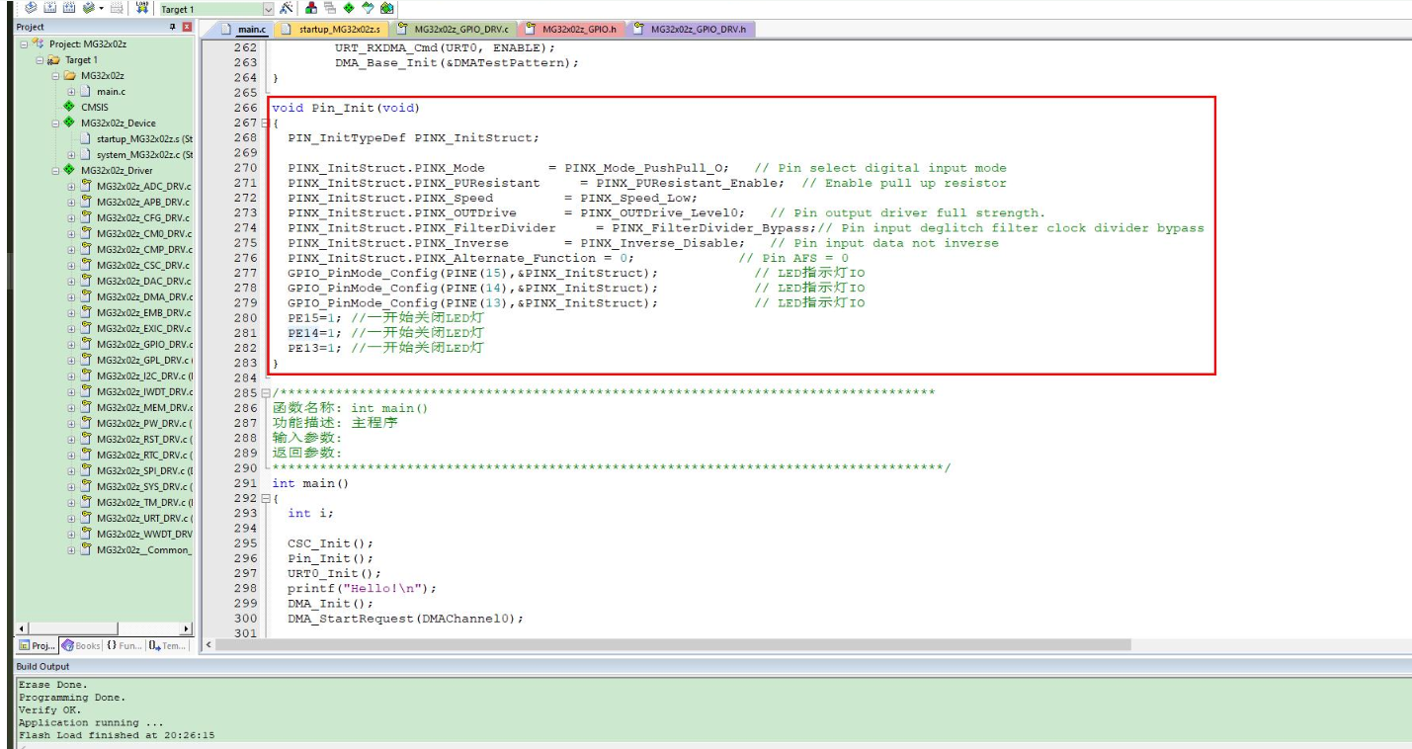This screenshot has width=1412, height=749.
Task: Click the project tree scroll-right arrow
Action: [187, 628]
